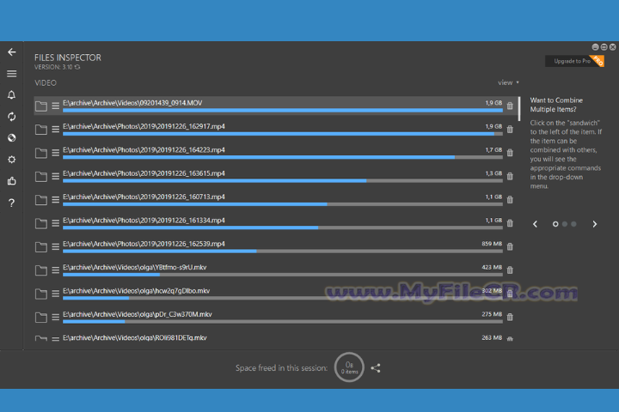The image size is (619, 412).
Task: Delete 20191226_161334.mp4 with trash icon
Action: tap(510, 223)
